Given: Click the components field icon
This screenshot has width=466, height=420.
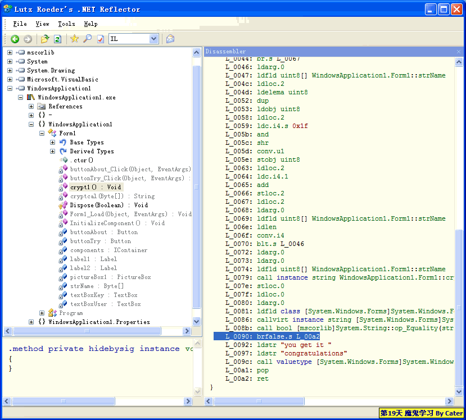Looking at the screenshot, I should [x=63, y=250].
